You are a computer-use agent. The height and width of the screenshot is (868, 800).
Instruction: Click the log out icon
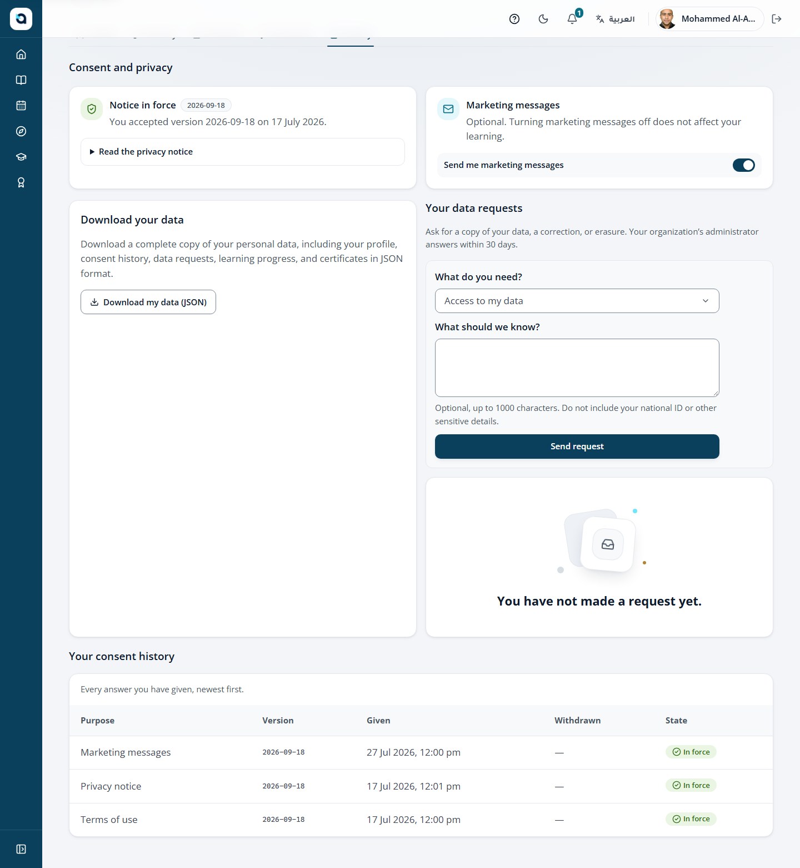click(x=777, y=19)
